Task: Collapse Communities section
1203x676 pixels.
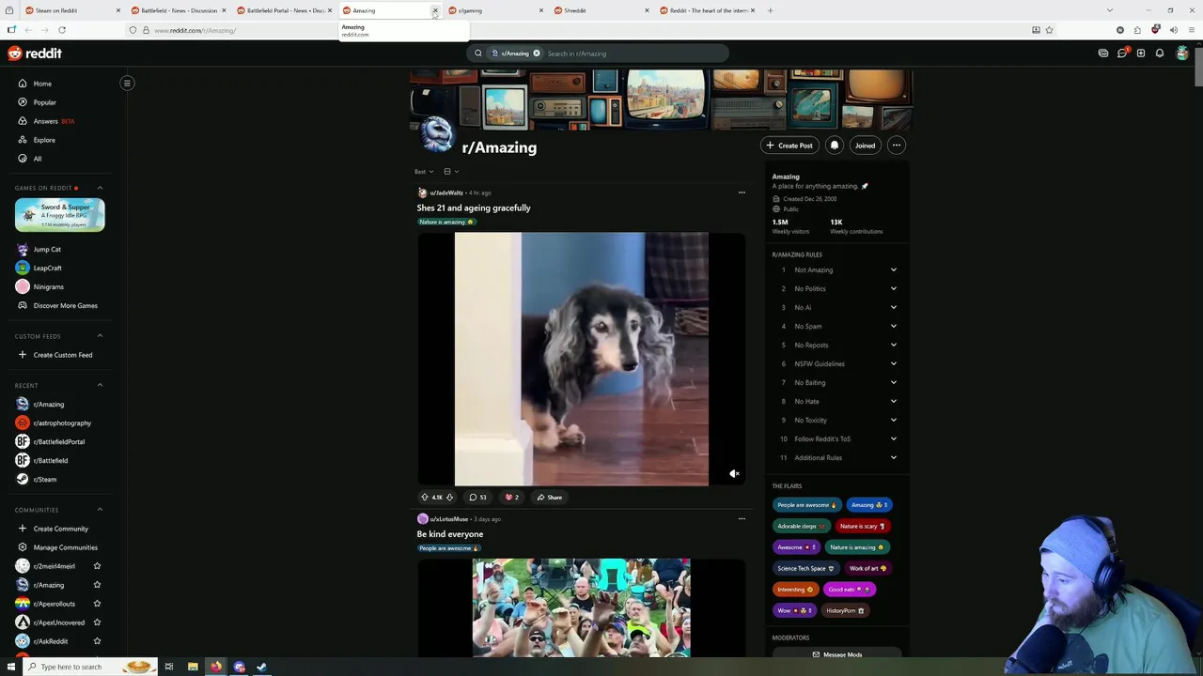Action: pyautogui.click(x=101, y=510)
